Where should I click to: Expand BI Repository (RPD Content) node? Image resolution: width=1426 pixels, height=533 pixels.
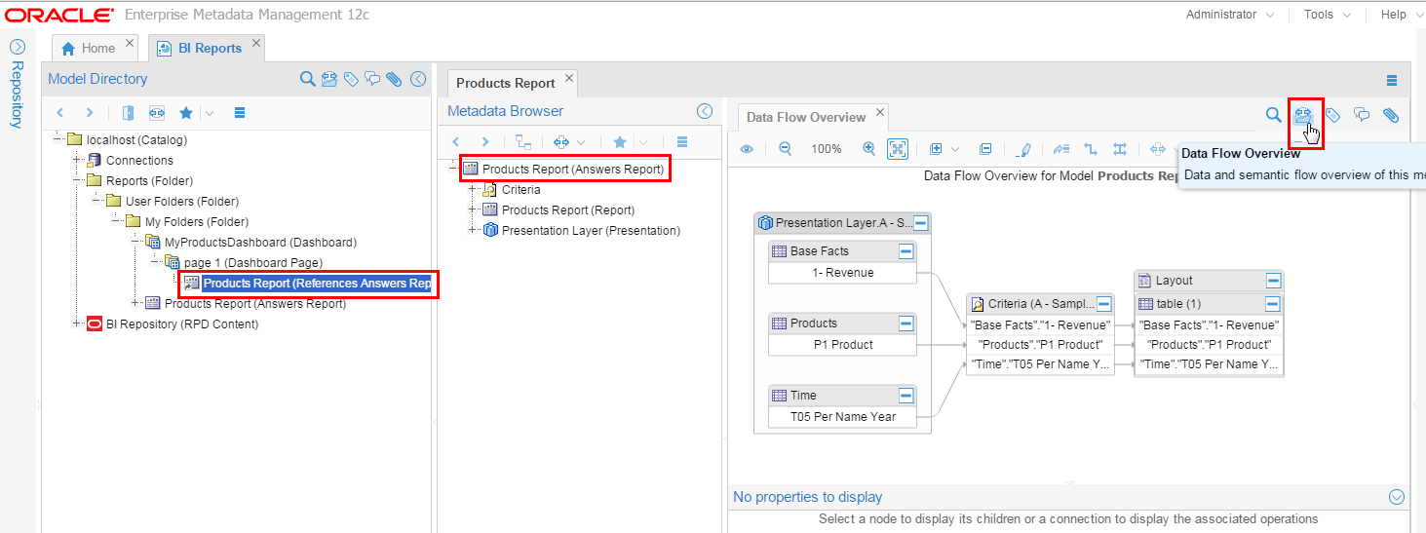78,324
